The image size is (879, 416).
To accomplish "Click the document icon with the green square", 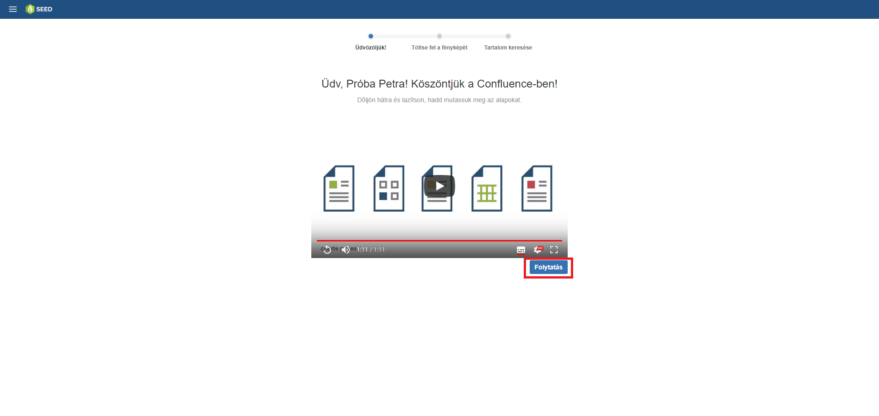I will pos(339,188).
